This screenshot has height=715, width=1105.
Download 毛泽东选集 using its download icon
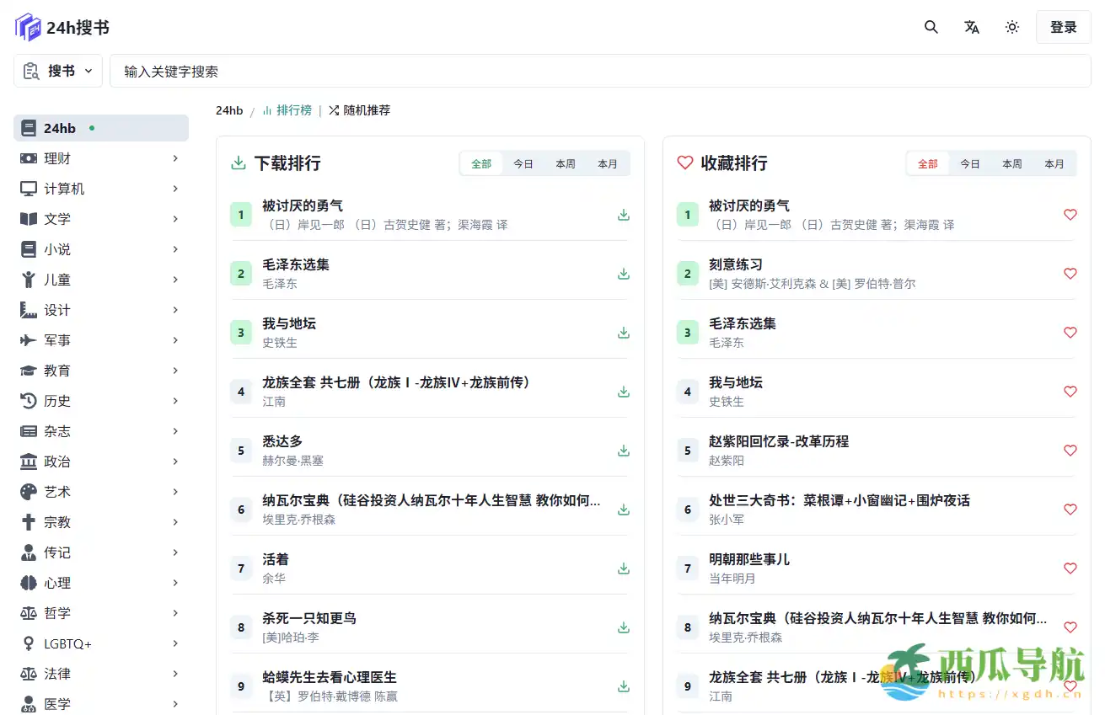point(623,274)
